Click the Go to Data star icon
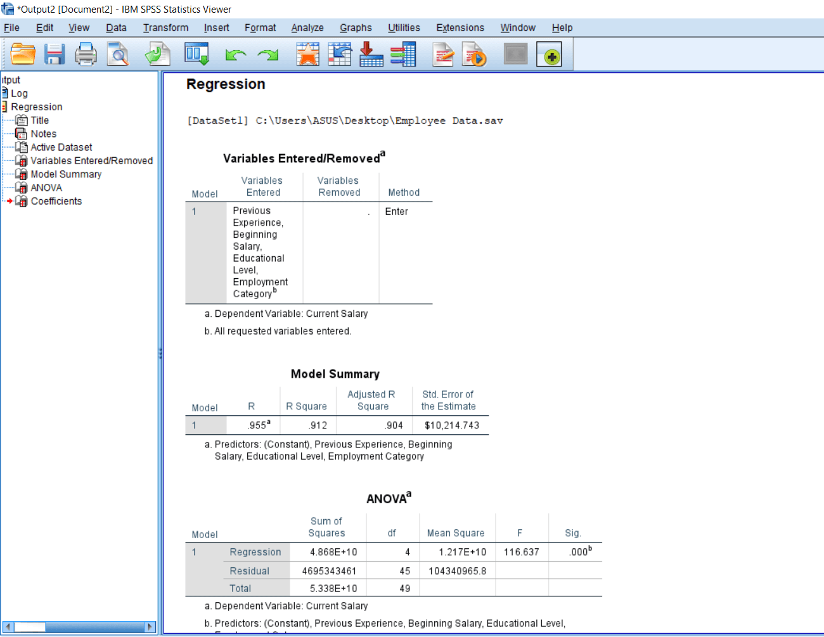Viewport: 824px width, 637px height. (x=308, y=55)
